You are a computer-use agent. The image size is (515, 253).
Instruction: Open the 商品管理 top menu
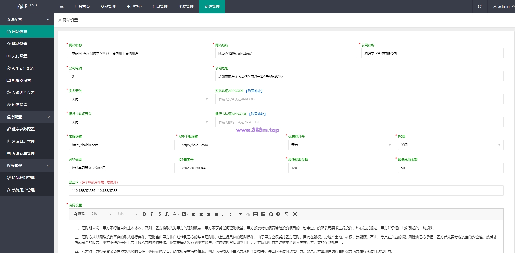coord(108,6)
